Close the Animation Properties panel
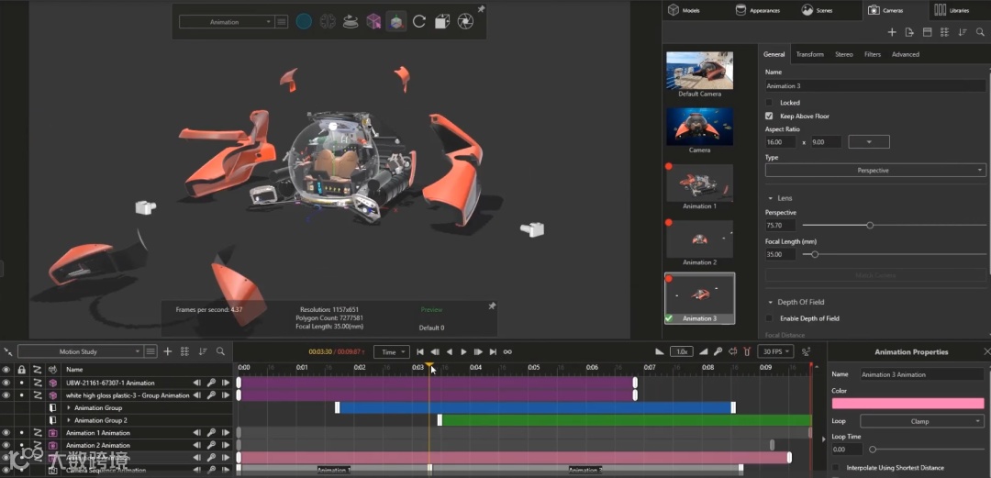 pos(985,351)
